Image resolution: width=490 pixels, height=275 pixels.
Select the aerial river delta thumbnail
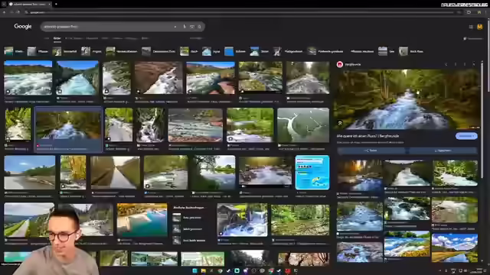click(x=303, y=125)
